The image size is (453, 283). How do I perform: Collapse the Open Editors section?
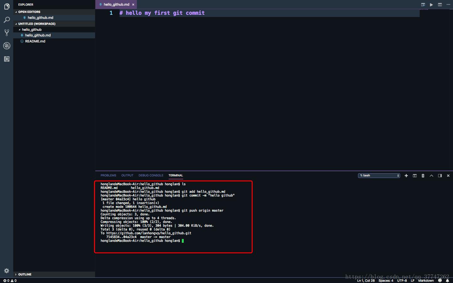pyautogui.click(x=29, y=12)
